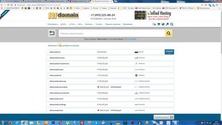The width and height of the screenshot is (222, 125).
Task: Click the 101domain logo
Action: (x=63, y=16)
